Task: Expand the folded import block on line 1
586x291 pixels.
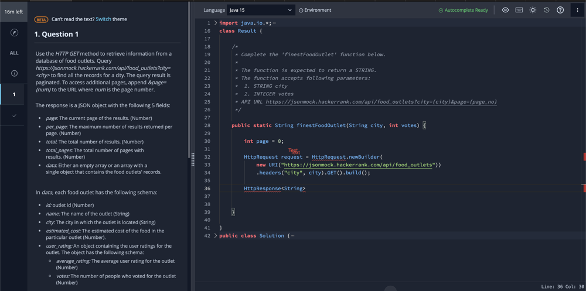Action: coord(215,23)
